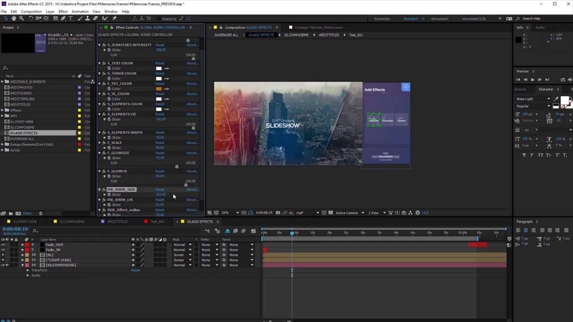Click eyedropper for F_TXT_COLOR color

point(167,89)
